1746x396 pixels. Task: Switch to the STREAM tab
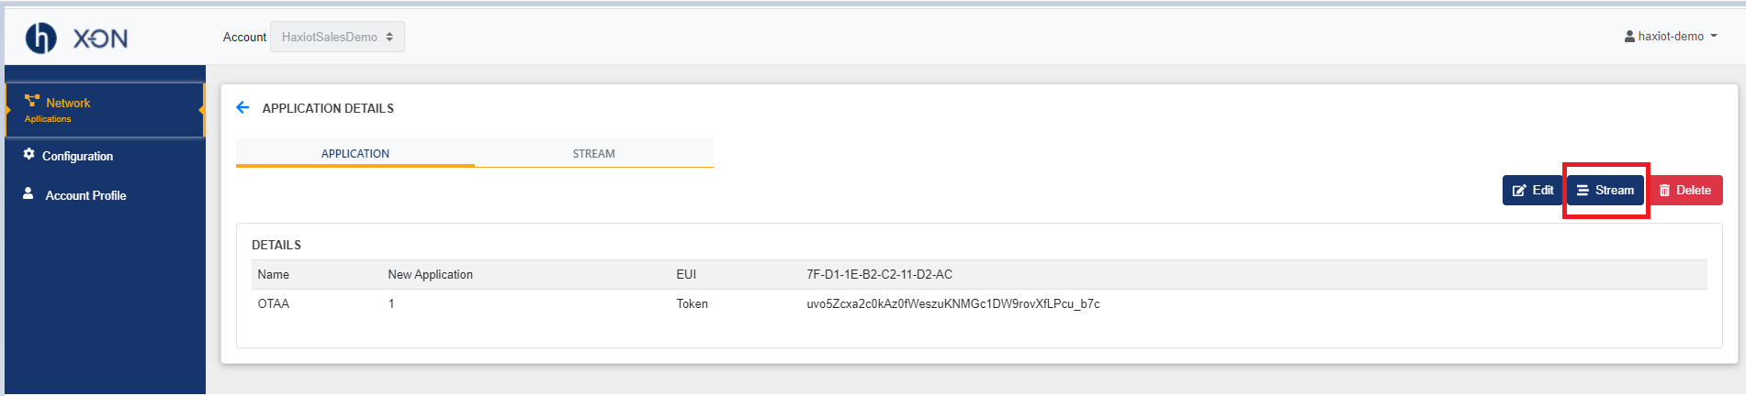pos(594,153)
